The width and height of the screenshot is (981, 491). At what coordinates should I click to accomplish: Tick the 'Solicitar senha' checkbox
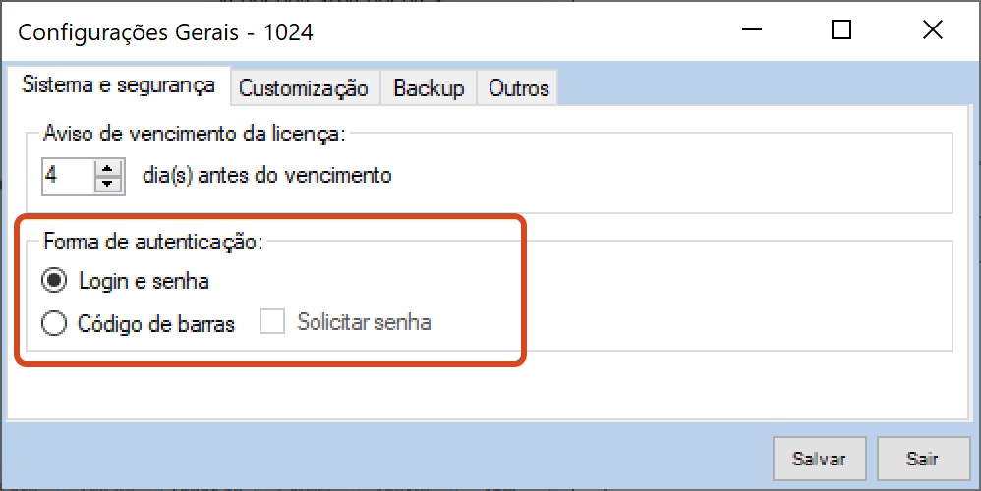pyautogui.click(x=272, y=322)
